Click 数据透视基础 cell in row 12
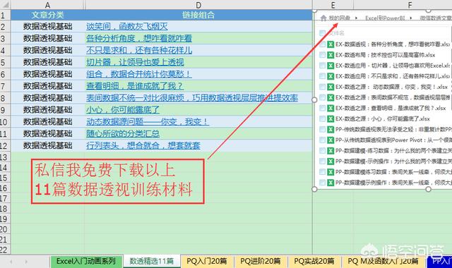 click(47, 145)
